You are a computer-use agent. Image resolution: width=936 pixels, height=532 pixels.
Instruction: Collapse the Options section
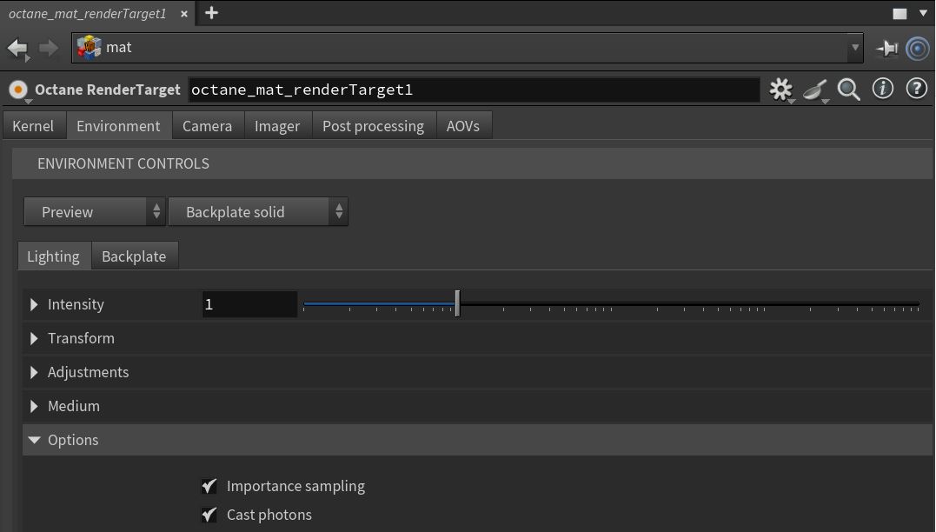34,440
